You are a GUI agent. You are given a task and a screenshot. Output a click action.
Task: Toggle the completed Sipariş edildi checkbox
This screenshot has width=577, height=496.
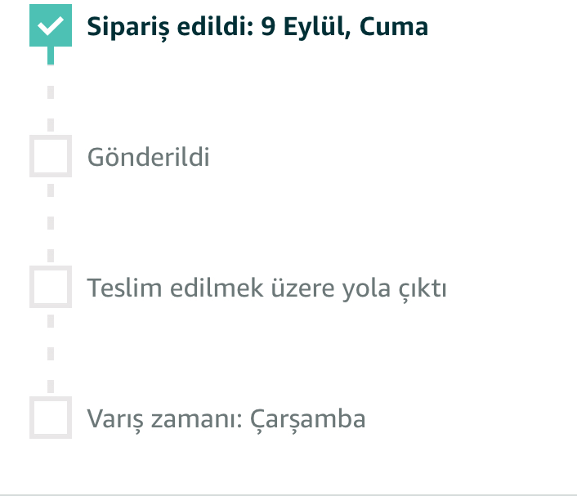pos(51,25)
